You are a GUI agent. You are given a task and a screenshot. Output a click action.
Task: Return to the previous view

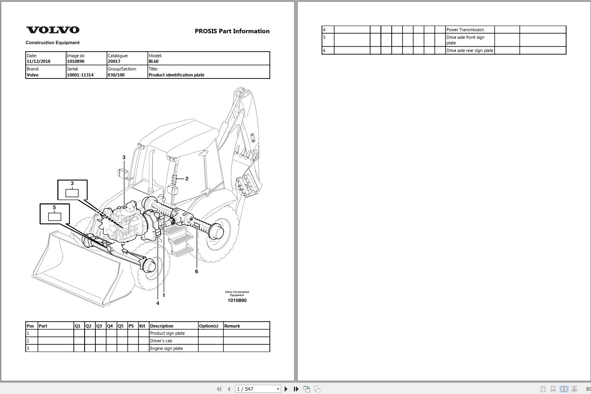pyautogui.click(x=307, y=388)
